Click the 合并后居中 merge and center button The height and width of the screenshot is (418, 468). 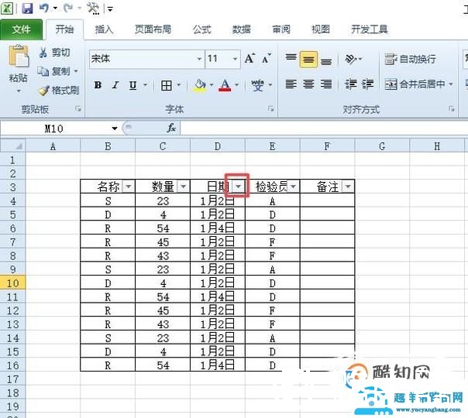tap(415, 84)
